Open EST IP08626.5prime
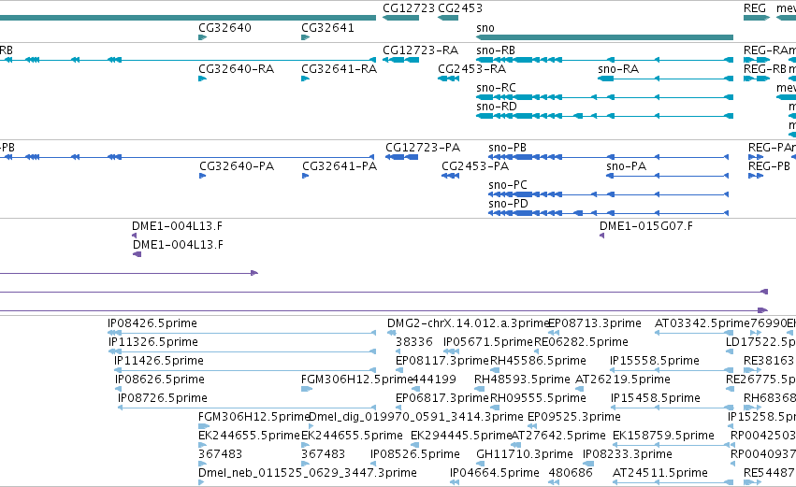This screenshot has height=487, width=796. point(160,380)
